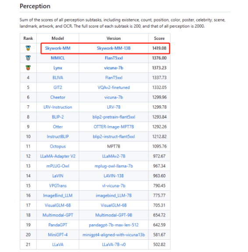
Task: Open the blip2-instruct-flant5xxl version link
Action: (114, 136)
